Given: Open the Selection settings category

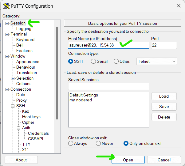Looking at the screenshot, I should coord(25,78).
